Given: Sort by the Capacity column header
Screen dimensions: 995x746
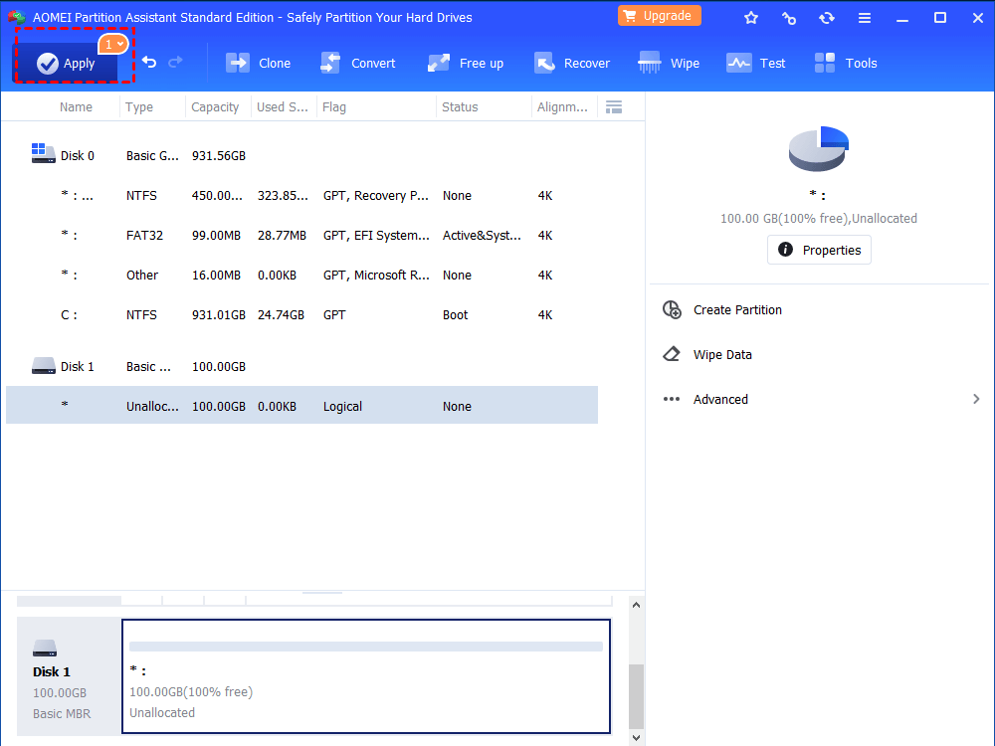Looking at the screenshot, I should pyautogui.click(x=215, y=106).
